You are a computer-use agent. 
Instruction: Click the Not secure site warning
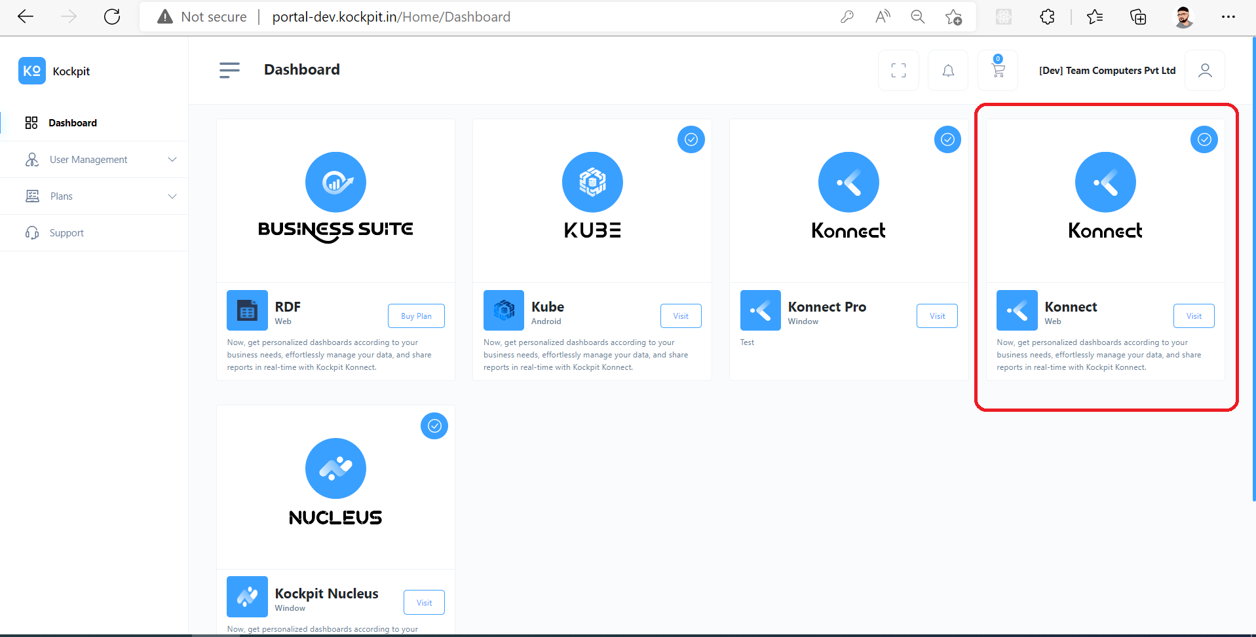point(202,17)
